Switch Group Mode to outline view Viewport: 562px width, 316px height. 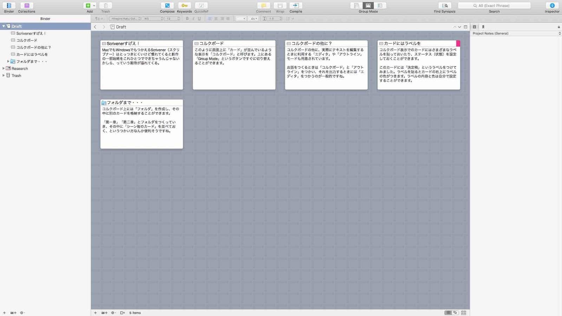[x=379, y=6]
